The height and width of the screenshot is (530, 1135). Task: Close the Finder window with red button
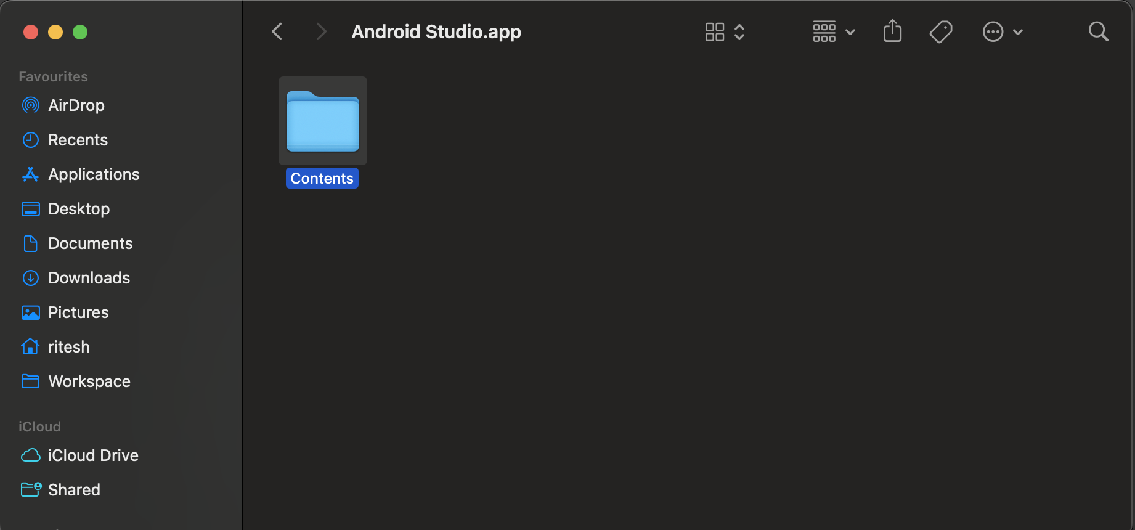click(x=31, y=32)
